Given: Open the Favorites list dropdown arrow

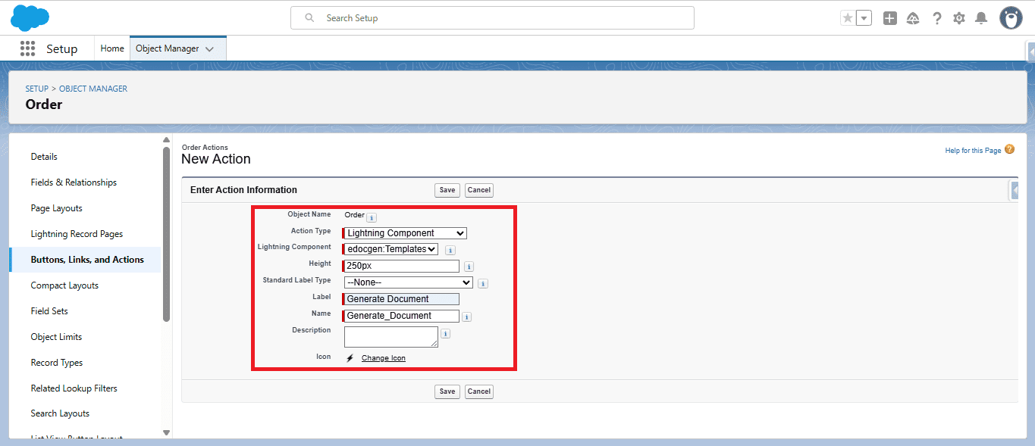Looking at the screenshot, I should point(864,18).
